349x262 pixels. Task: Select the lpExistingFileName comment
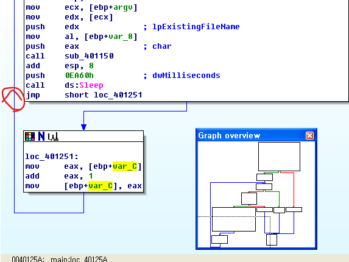pos(196,27)
